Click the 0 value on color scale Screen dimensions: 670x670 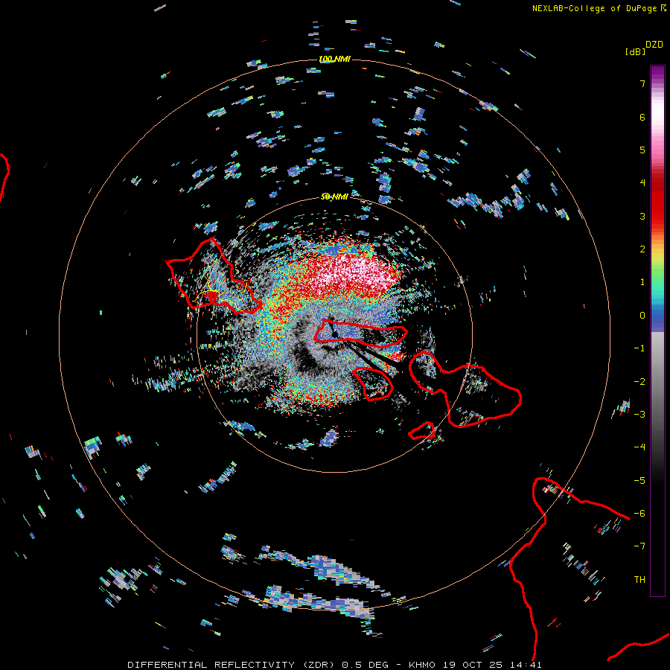642,316
